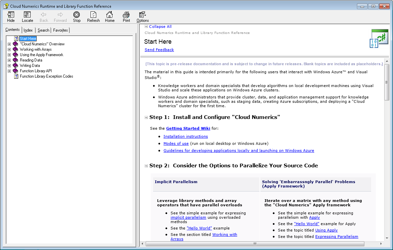Click the Cloud Numerics C# logo image
393x250 pixels.
tap(379, 38)
